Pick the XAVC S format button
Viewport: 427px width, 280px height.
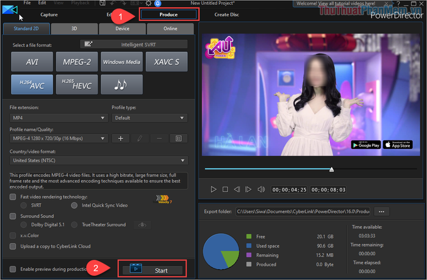coord(167,62)
